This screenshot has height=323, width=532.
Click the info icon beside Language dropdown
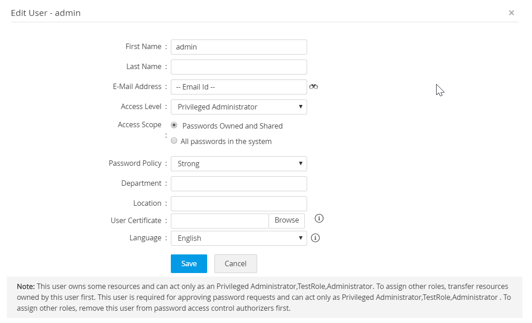click(x=315, y=238)
